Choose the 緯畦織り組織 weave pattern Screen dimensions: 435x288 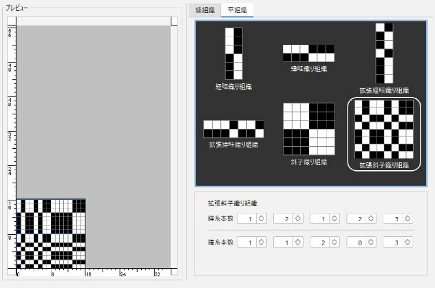click(x=308, y=59)
